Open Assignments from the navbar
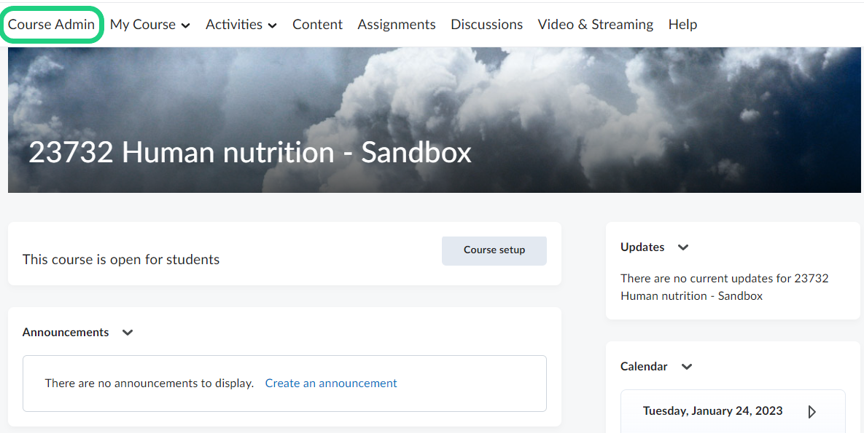 [397, 25]
